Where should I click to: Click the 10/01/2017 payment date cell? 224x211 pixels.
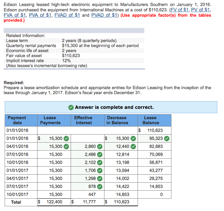coord(21,194)
